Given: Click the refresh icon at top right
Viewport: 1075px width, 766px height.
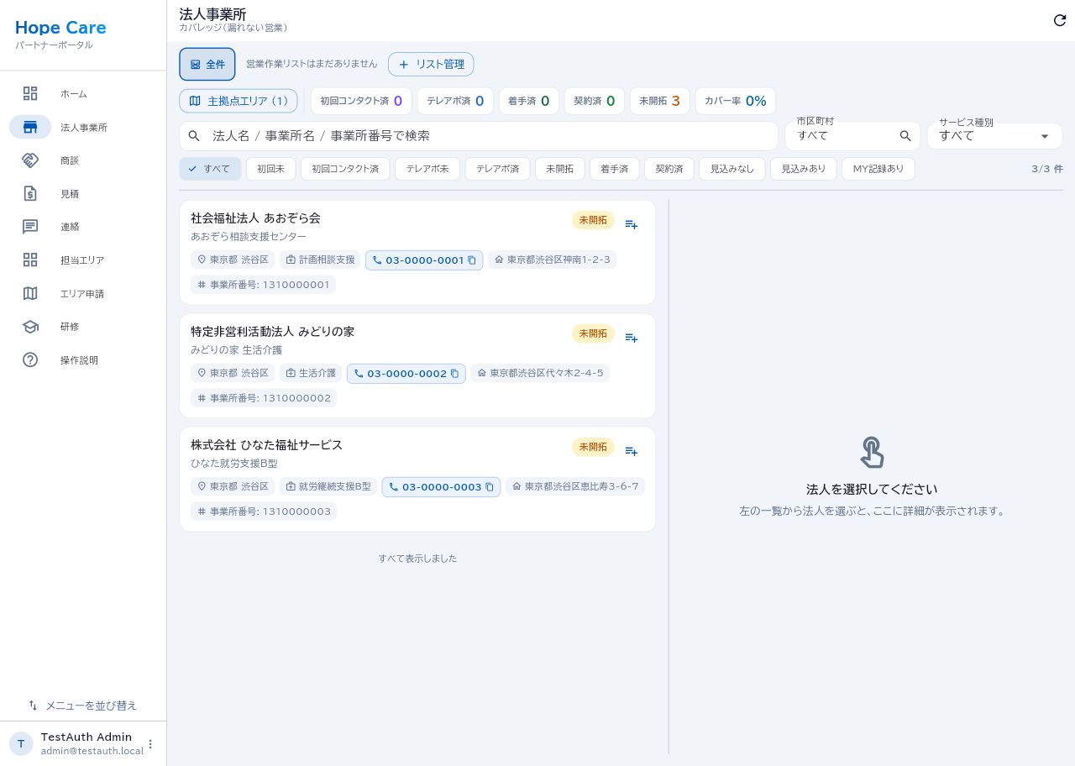Looking at the screenshot, I should point(1060,20).
